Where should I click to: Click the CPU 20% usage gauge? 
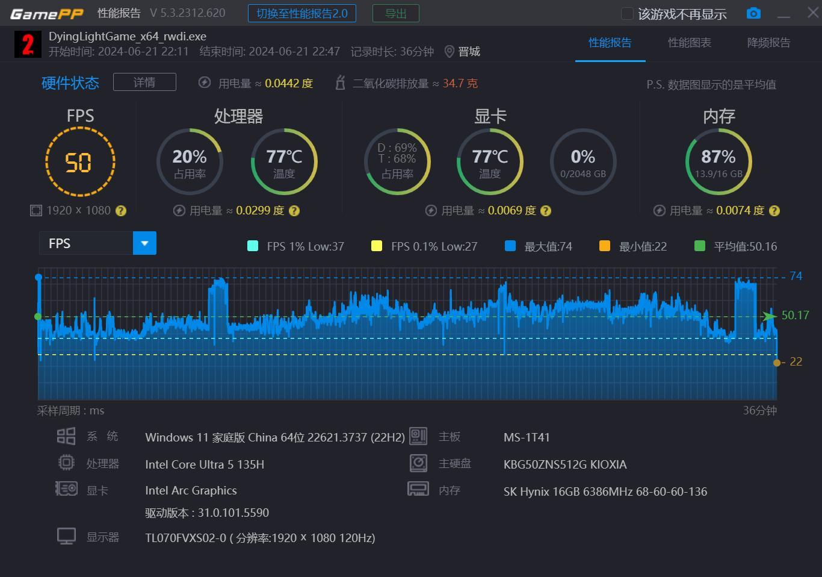[190, 161]
